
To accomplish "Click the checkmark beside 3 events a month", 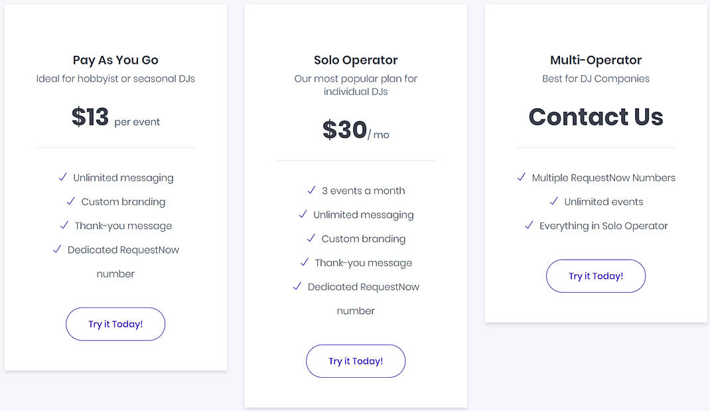I will tap(311, 191).
